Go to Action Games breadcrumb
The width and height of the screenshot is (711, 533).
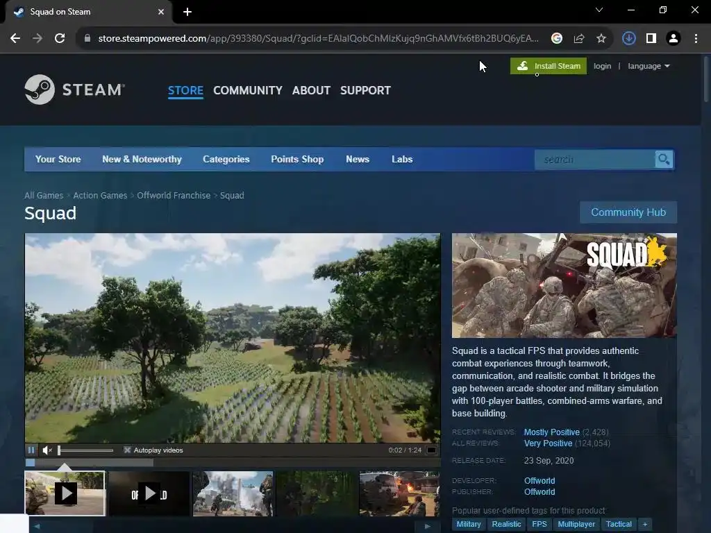point(100,195)
